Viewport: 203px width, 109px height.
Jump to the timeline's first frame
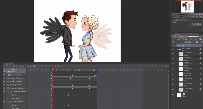click(21, 66)
